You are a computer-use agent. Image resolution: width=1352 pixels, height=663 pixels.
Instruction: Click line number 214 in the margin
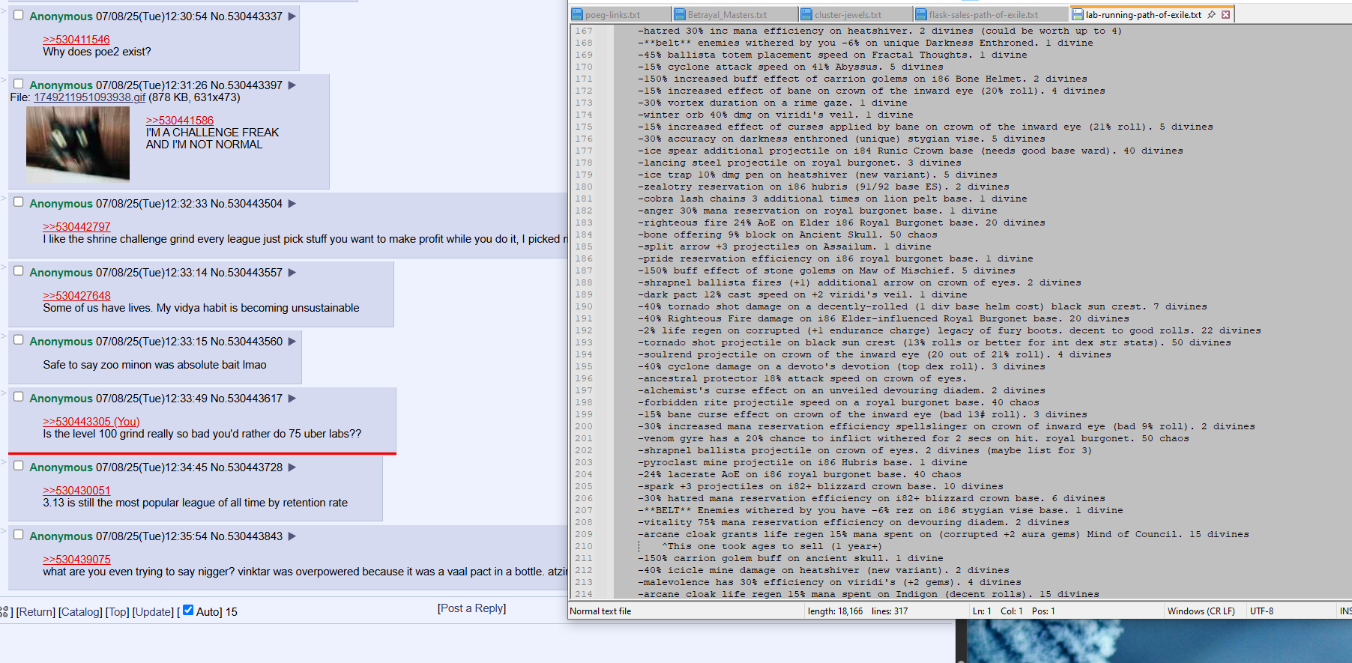click(584, 594)
